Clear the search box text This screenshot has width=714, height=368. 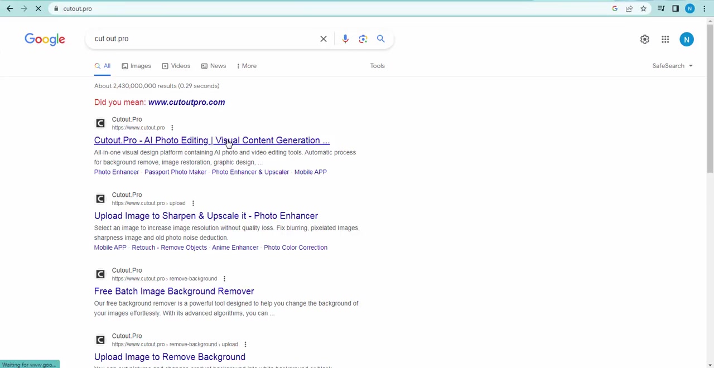[324, 38]
